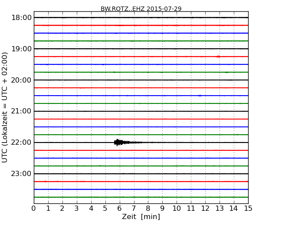The width and height of the screenshot is (282, 226).
Task: Click the plot title BW.ROTZ..EHZ 2015-07-29
Action: click(x=141, y=9)
